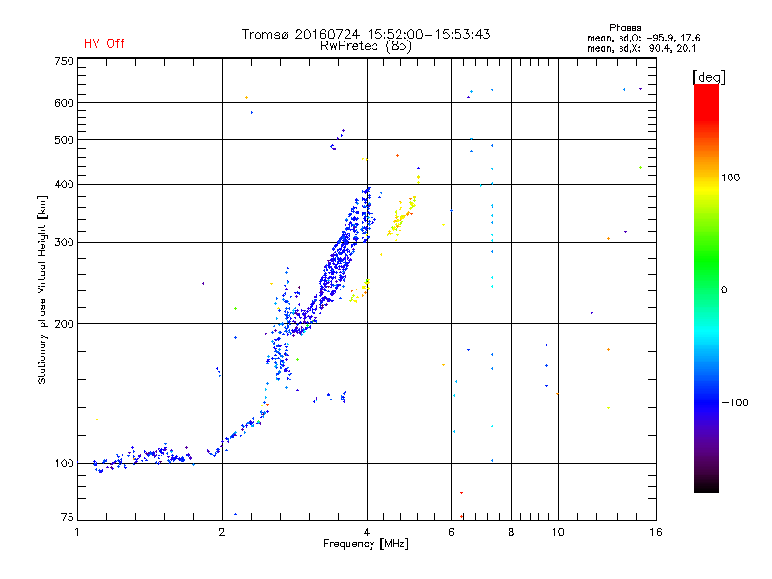Click the '750' height axis label
The width and height of the screenshot is (772, 579).
pyautogui.click(x=64, y=61)
